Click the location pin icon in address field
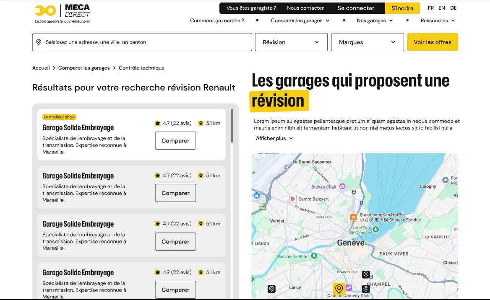490x300 pixels. pos(39,42)
